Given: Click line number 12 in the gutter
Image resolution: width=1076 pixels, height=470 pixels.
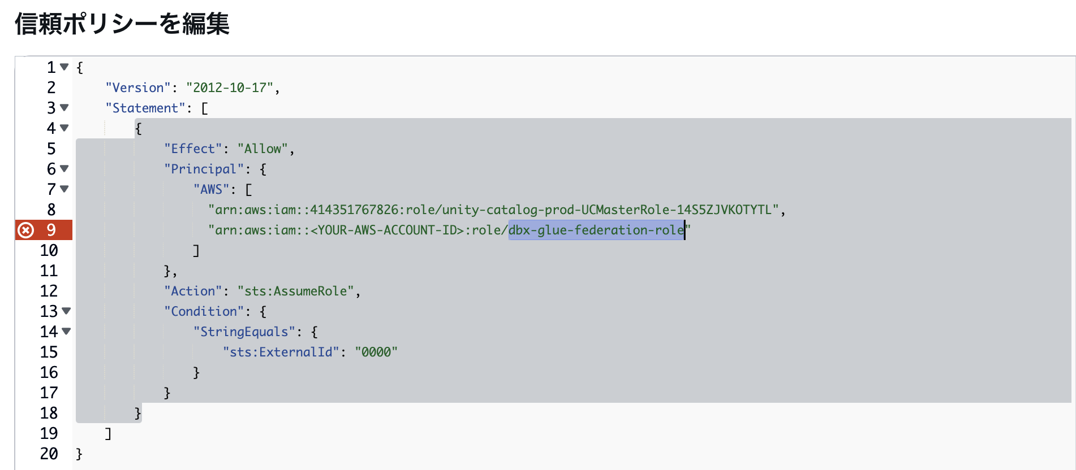Looking at the screenshot, I should pyautogui.click(x=49, y=291).
